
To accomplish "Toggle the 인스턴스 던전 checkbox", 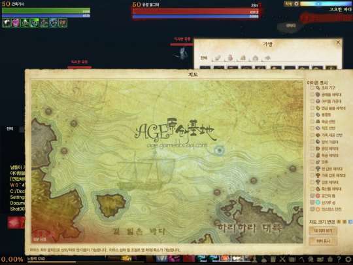I will click(312, 209).
